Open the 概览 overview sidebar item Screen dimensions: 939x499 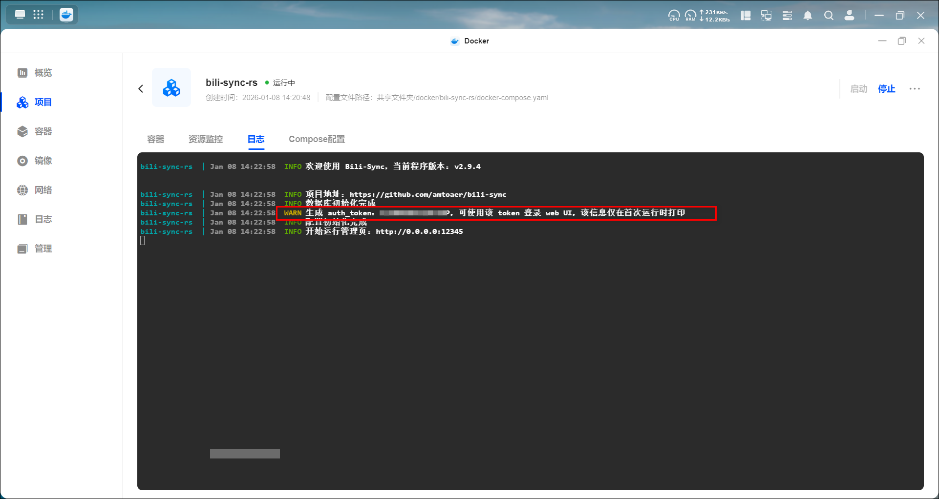point(35,73)
